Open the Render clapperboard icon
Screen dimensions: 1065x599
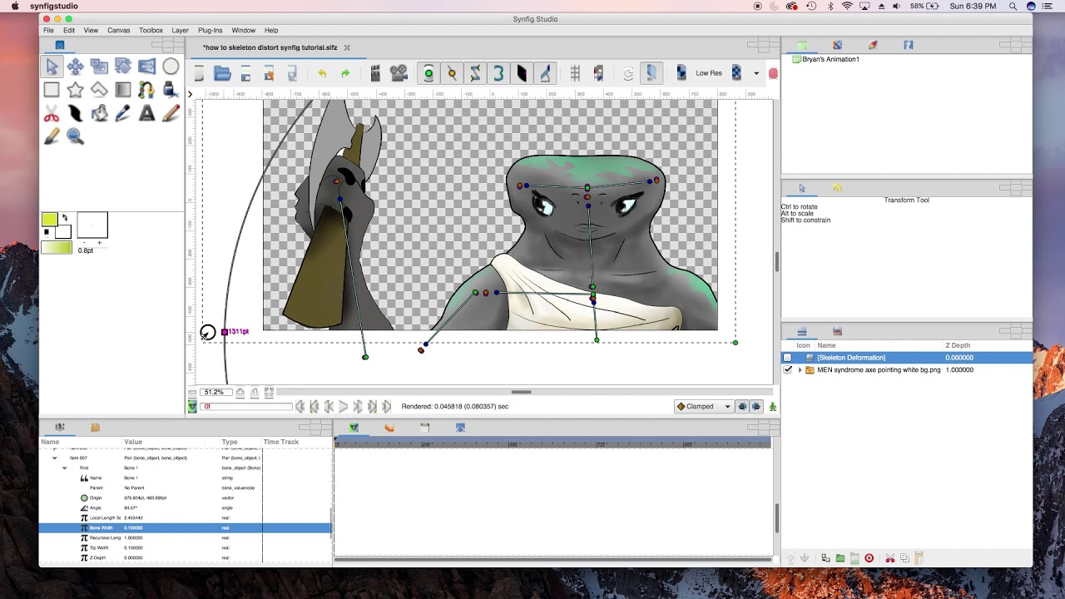point(375,74)
